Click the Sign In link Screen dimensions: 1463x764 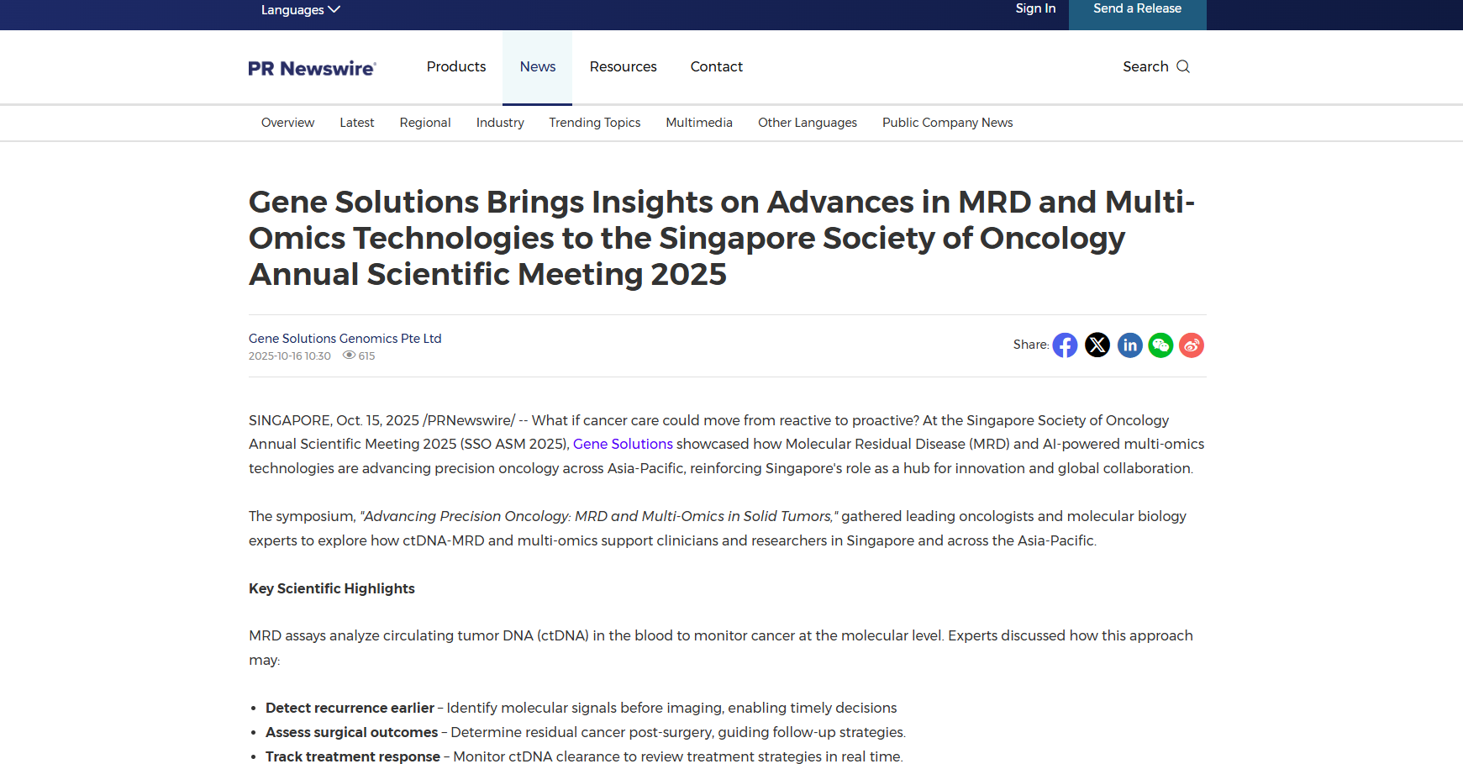click(x=1035, y=8)
